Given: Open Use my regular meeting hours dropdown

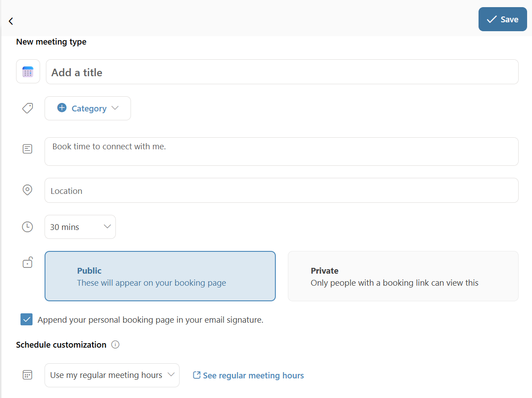Looking at the screenshot, I should tap(112, 375).
